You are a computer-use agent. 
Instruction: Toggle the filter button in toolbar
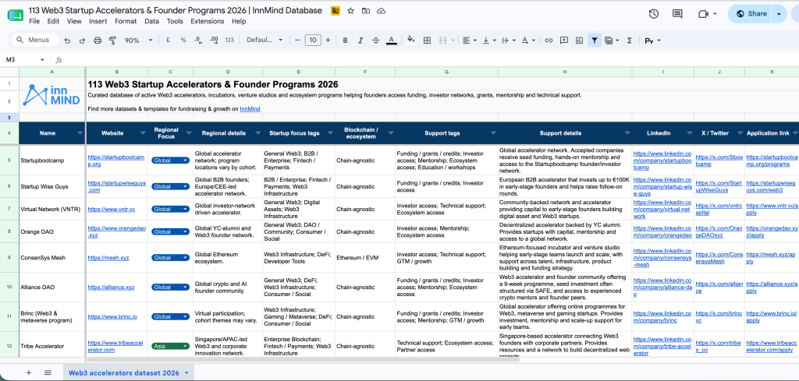[x=594, y=41]
